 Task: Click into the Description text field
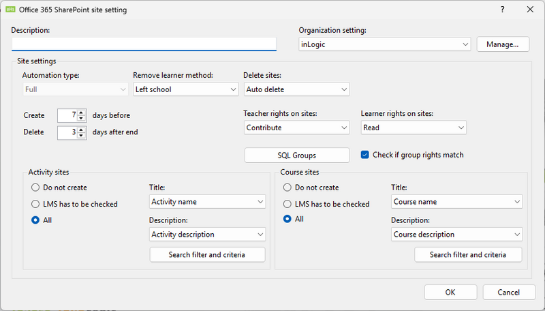click(144, 44)
